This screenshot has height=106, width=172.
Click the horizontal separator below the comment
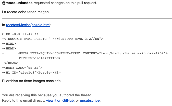87,19
